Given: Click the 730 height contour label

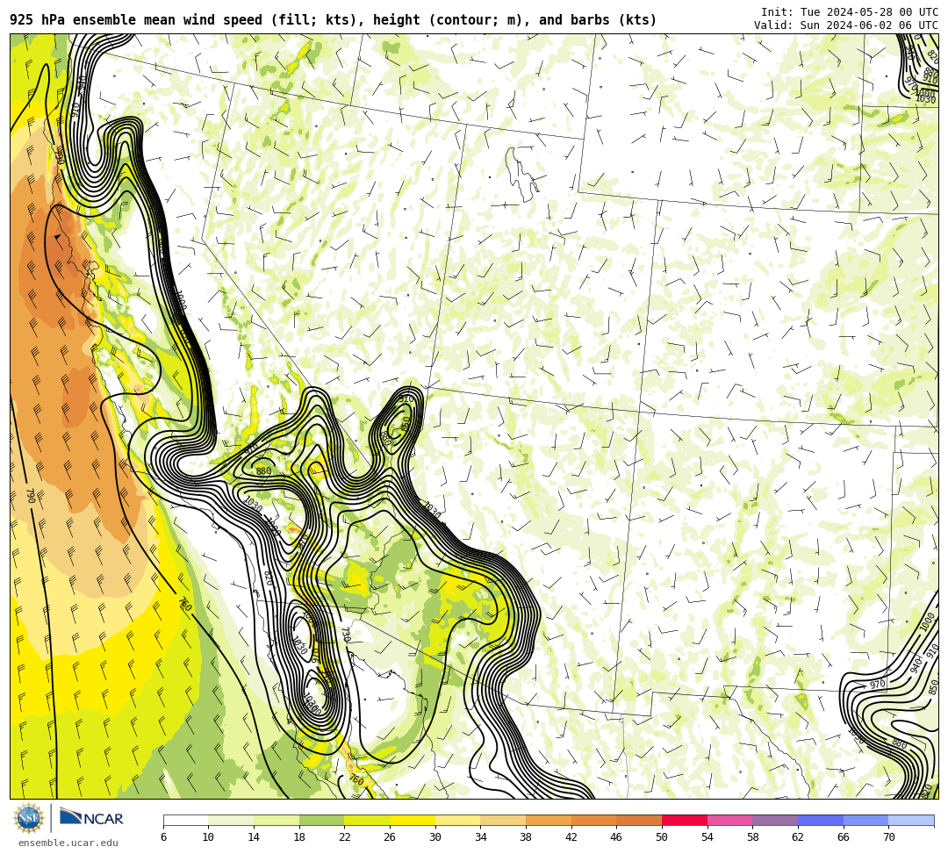Looking at the screenshot, I should [x=346, y=634].
